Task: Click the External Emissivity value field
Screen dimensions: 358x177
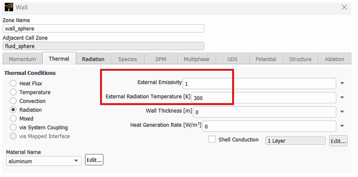Action: pos(259,83)
